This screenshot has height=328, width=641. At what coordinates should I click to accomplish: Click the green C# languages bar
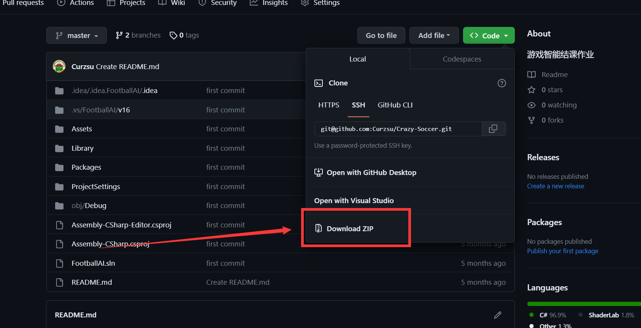pyautogui.click(x=584, y=304)
